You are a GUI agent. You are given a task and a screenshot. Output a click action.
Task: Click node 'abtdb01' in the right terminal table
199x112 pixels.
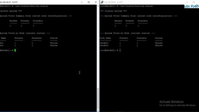[104, 45]
